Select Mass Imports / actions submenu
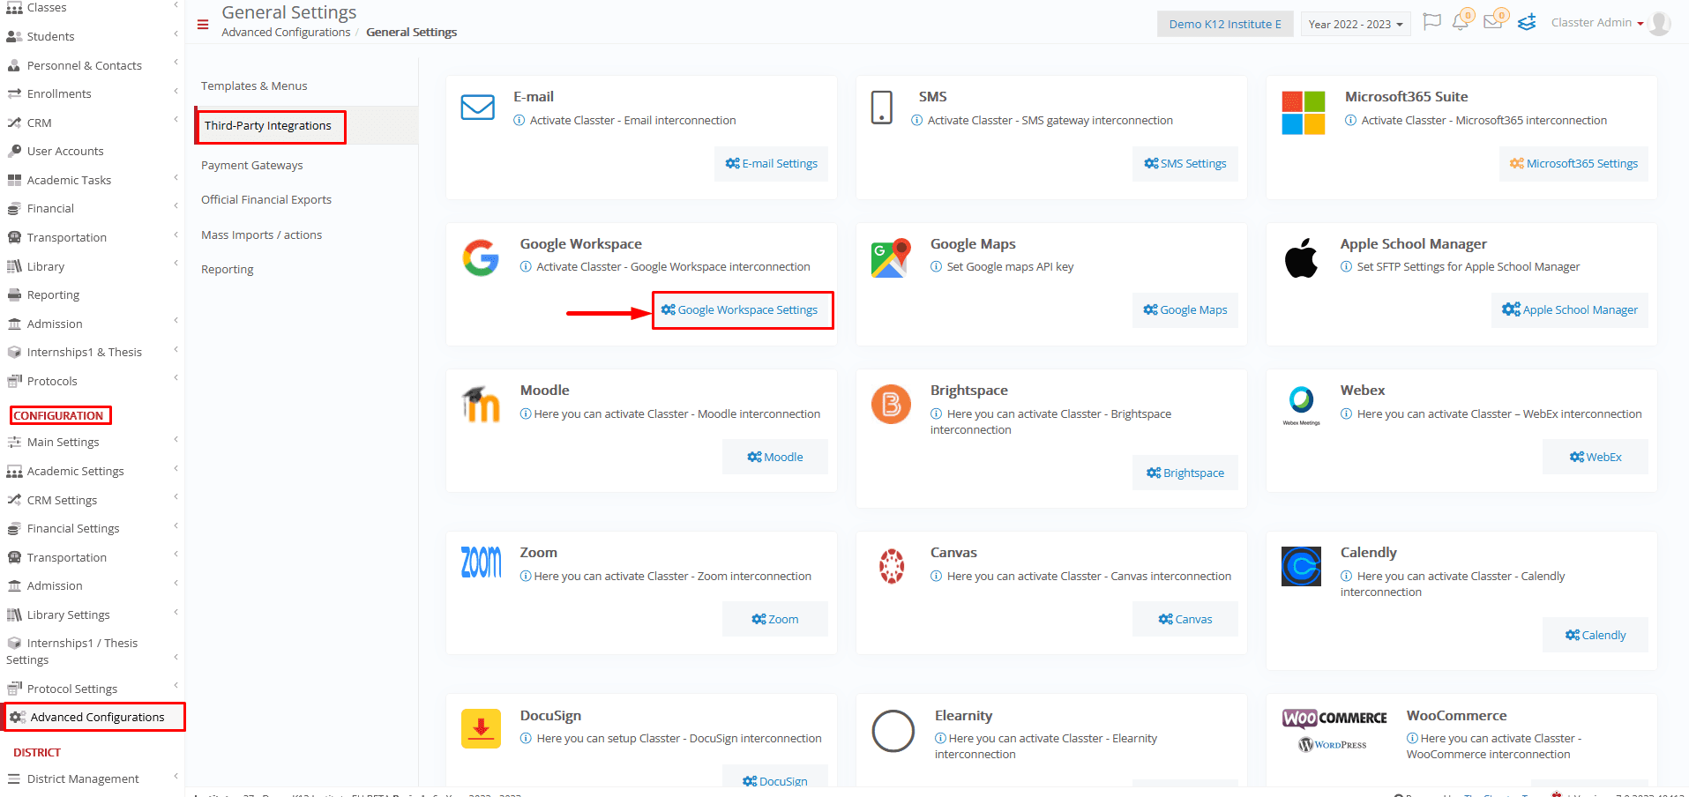This screenshot has width=1689, height=797. pyautogui.click(x=261, y=235)
